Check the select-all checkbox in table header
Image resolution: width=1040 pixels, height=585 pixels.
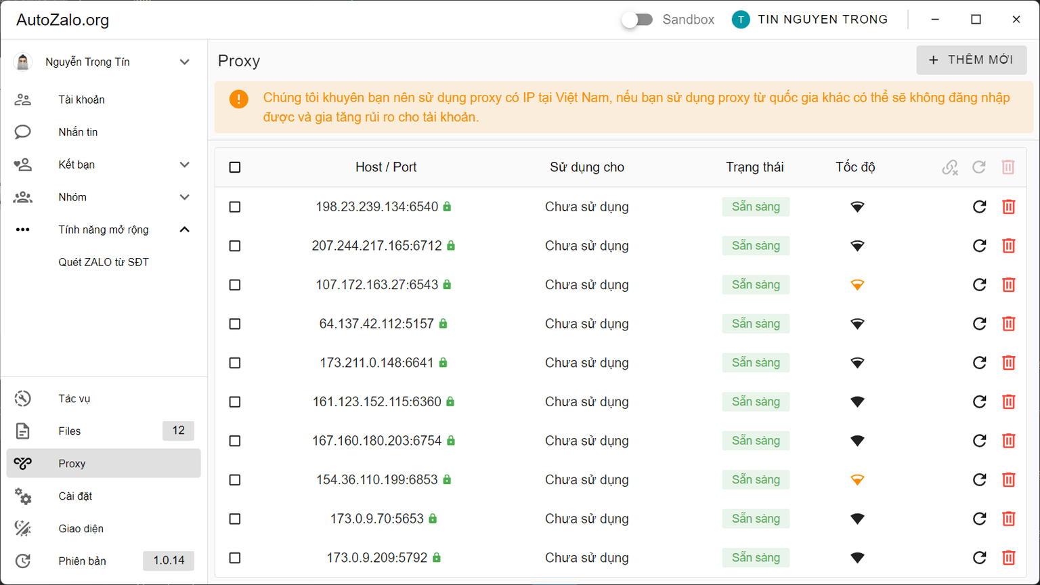pyautogui.click(x=235, y=167)
